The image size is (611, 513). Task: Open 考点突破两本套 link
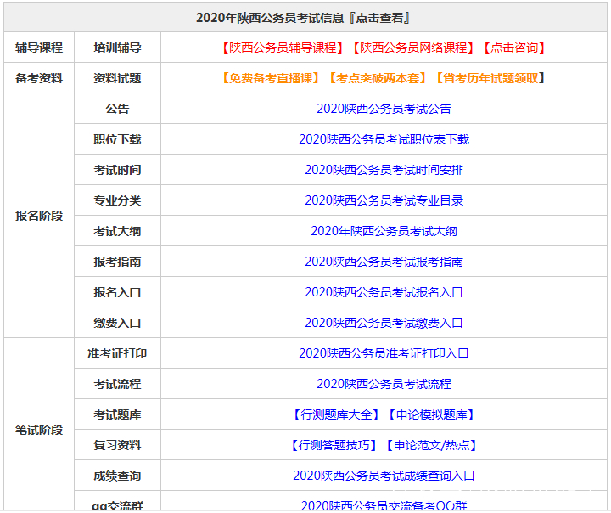(377, 78)
